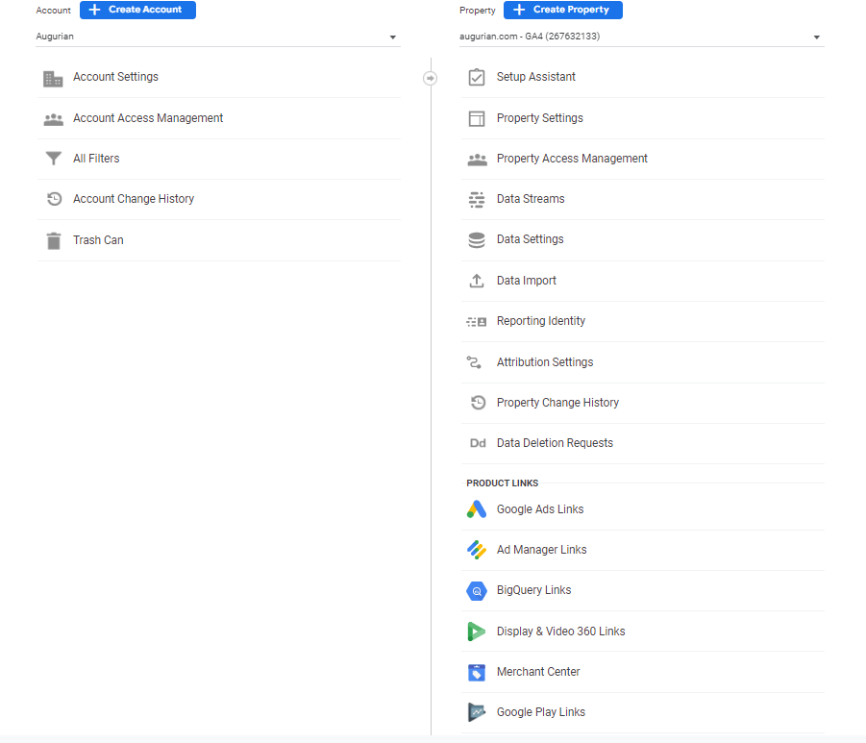Click the All Filters funnel icon
866x743 pixels.
(53, 159)
